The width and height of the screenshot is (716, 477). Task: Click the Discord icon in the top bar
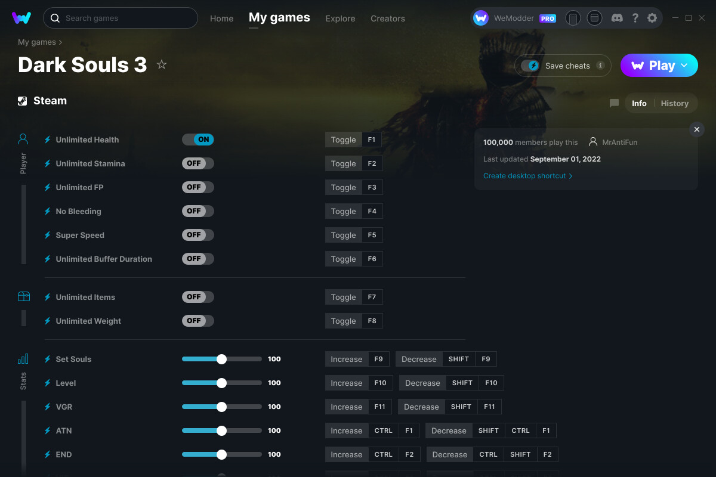pyautogui.click(x=617, y=18)
